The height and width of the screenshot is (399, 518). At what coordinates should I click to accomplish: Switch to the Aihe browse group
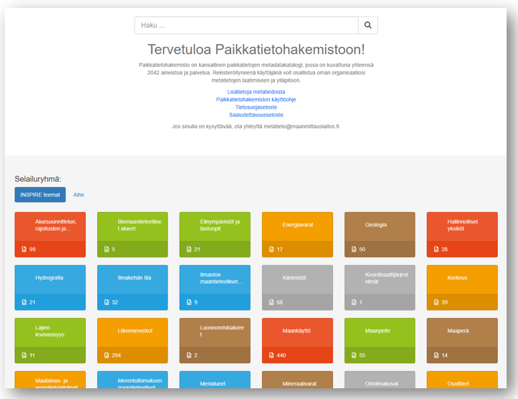78,194
